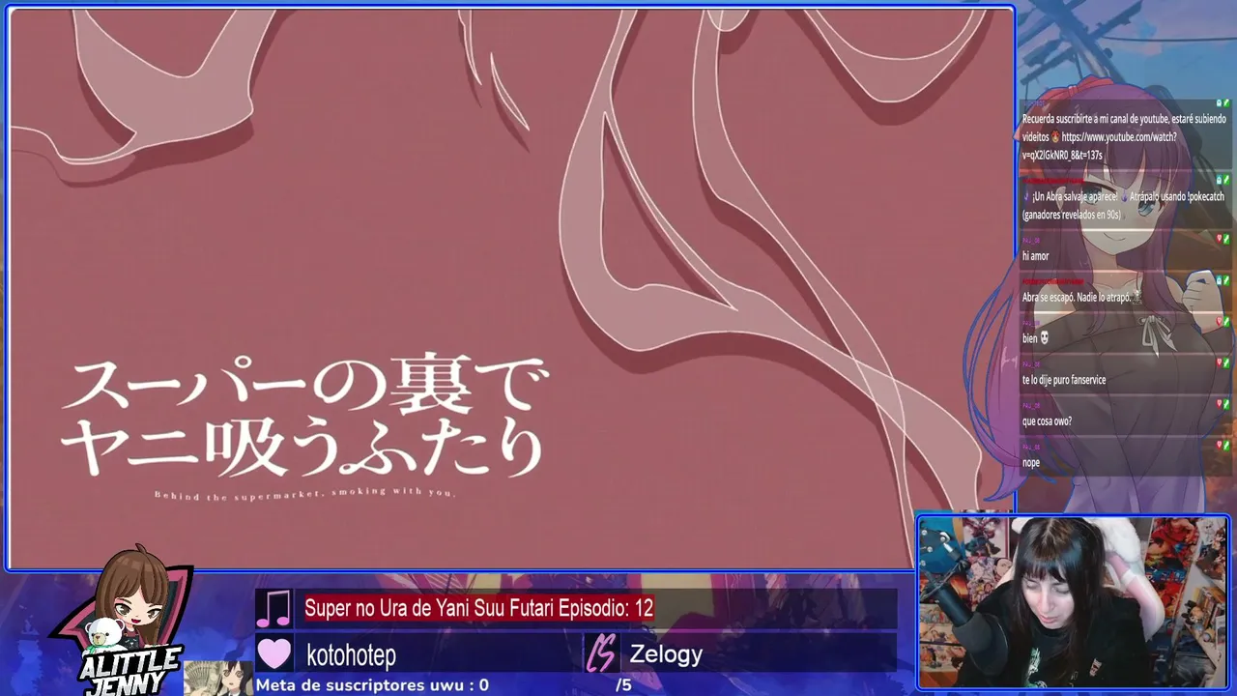This screenshot has width=1237, height=696.
Task: Click the pink heart icon beside kotohotep
Action: (274, 653)
